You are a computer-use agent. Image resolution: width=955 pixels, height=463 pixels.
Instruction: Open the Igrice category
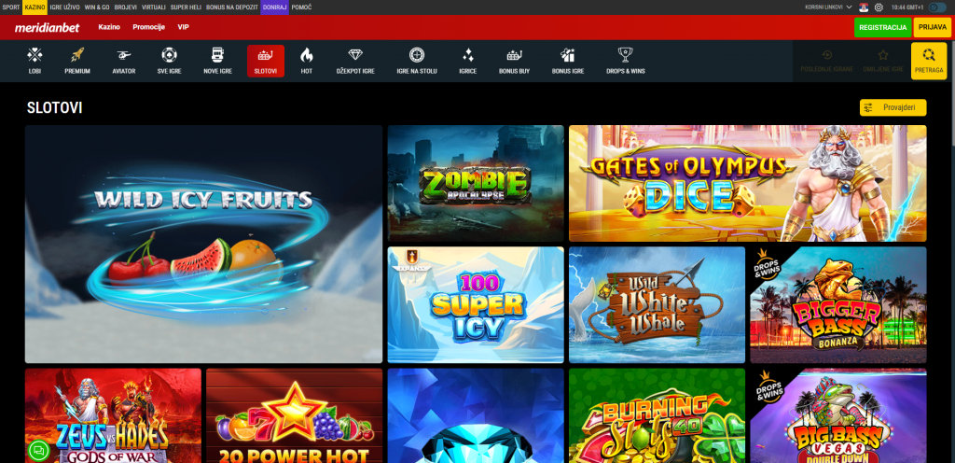[468, 61]
